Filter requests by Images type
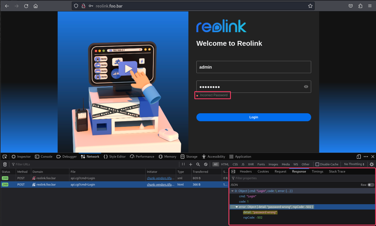 (x=273, y=164)
